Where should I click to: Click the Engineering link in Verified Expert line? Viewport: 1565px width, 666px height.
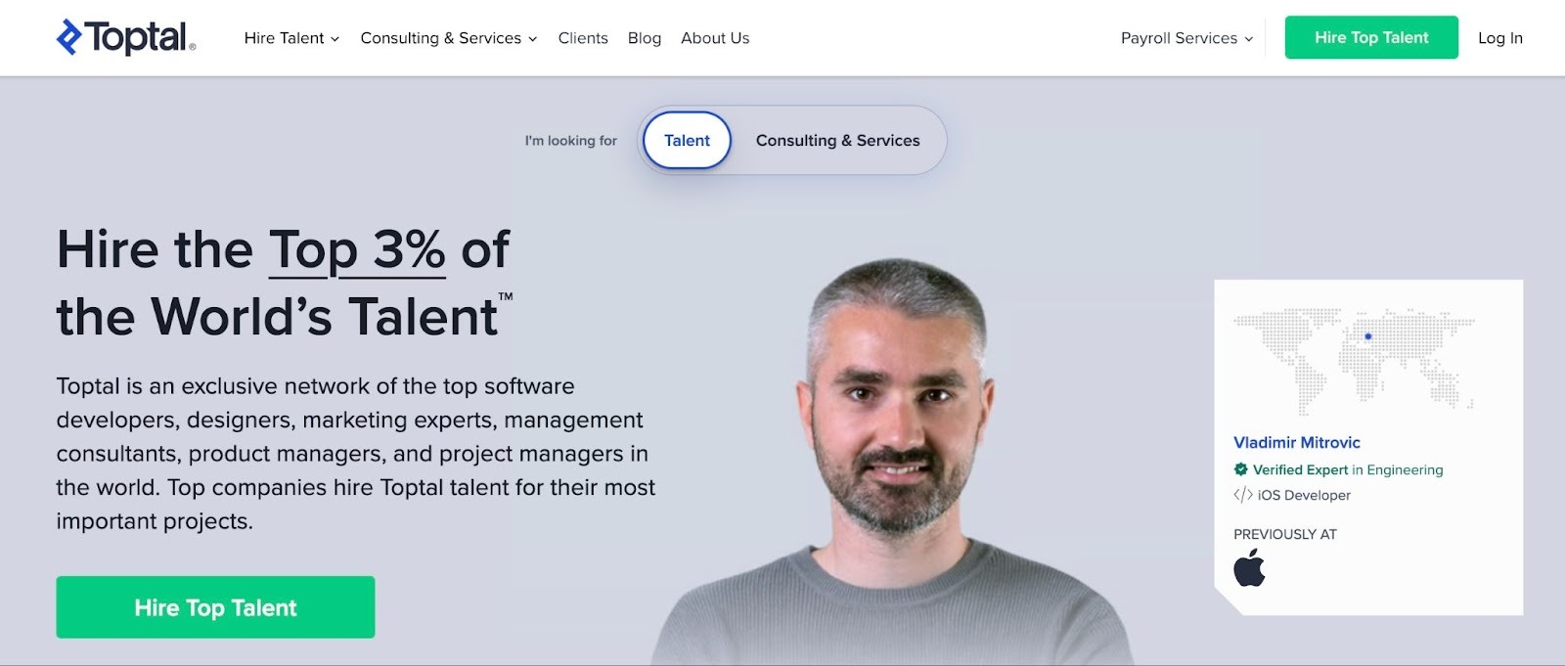1405,469
